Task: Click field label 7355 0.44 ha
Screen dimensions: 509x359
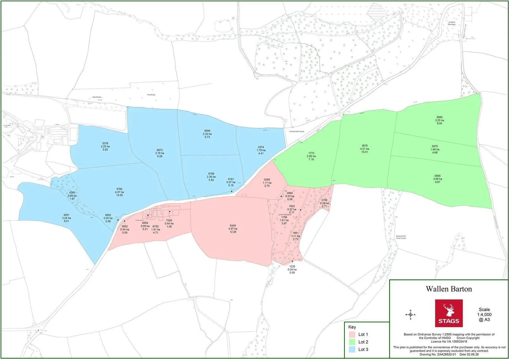Action: coord(169,223)
